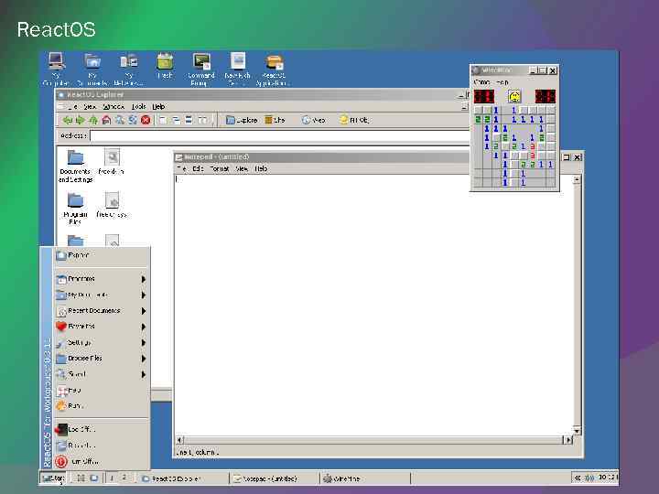Select Run in the Start menu

point(101,406)
